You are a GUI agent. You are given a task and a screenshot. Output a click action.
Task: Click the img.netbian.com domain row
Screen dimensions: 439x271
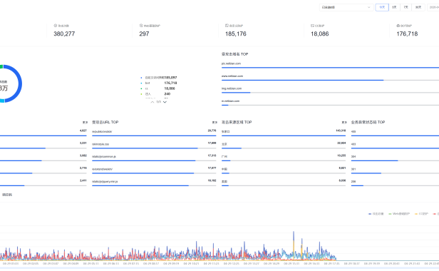(x=330, y=91)
